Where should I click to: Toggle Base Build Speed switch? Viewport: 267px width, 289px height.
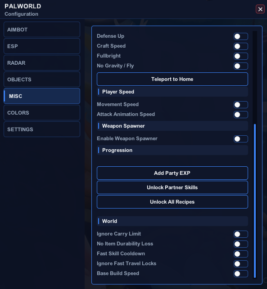pyautogui.click(x=240, y=274)
